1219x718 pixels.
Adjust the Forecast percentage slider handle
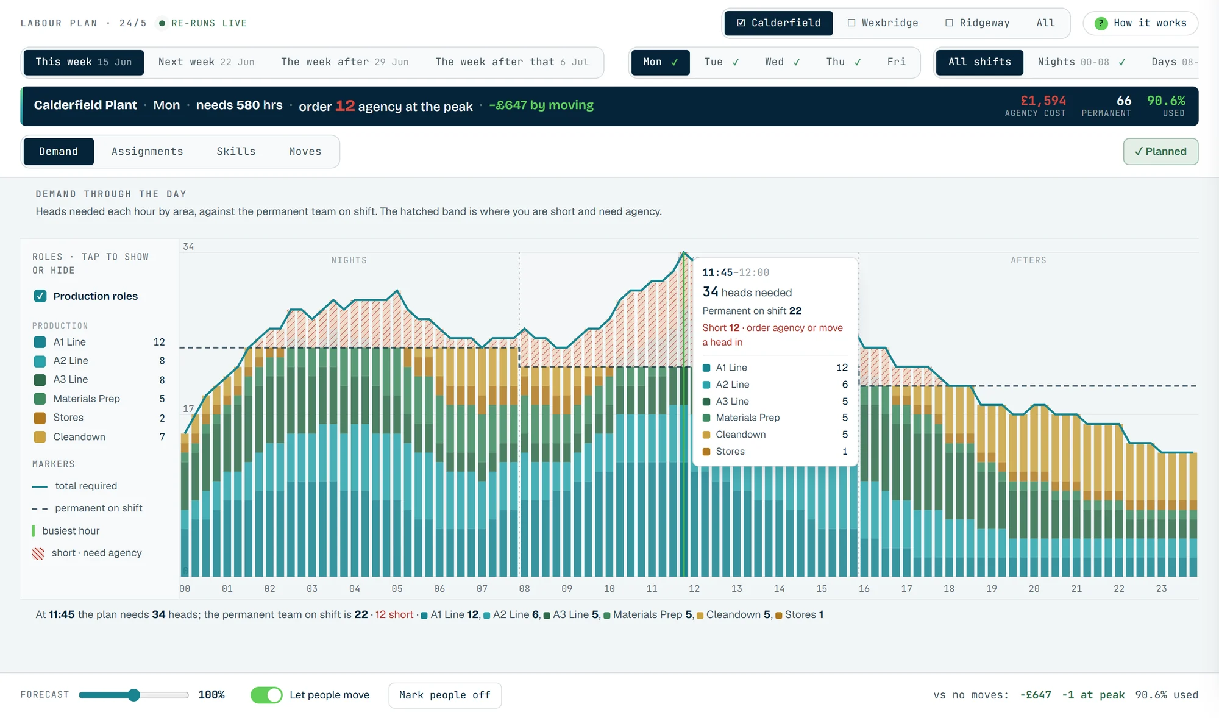[x=134, y=695]
